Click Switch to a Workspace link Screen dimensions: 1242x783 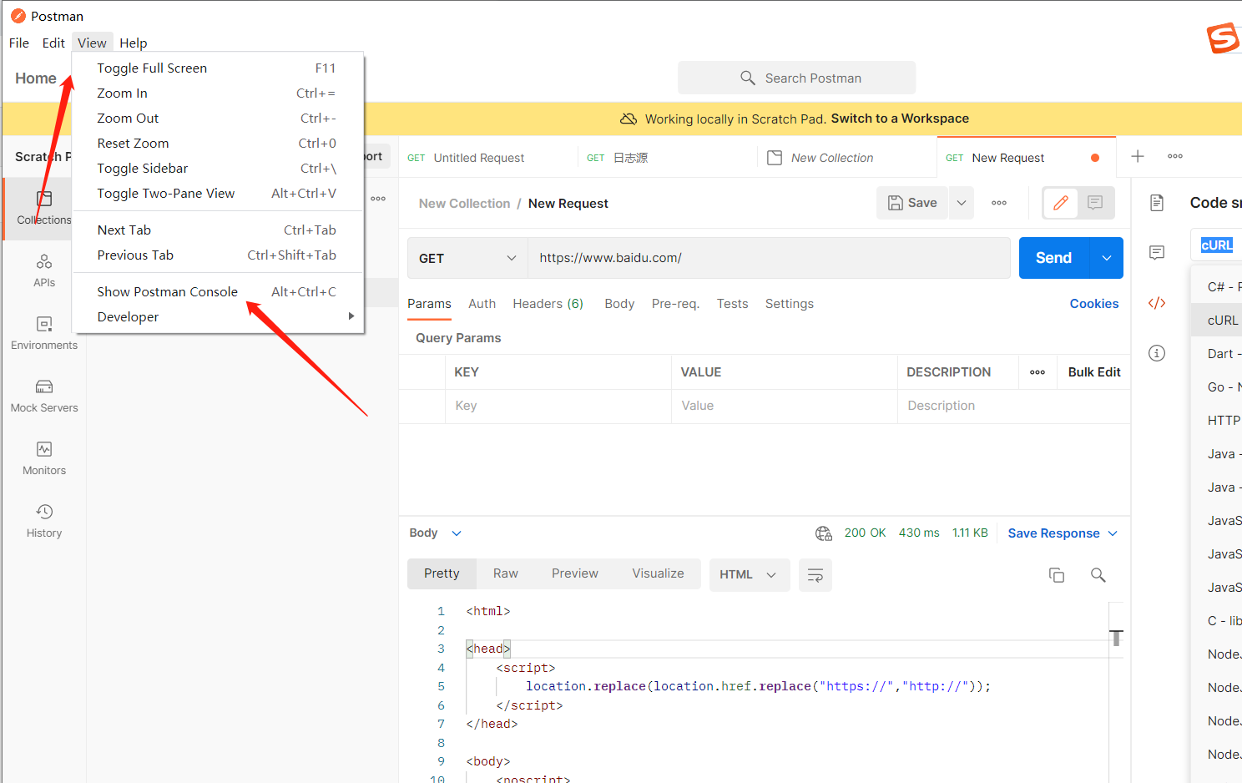pyautogui.click(x=900, y=119)
